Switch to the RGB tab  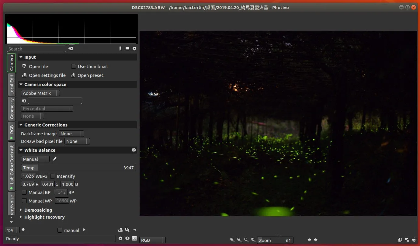coord(12,131)
